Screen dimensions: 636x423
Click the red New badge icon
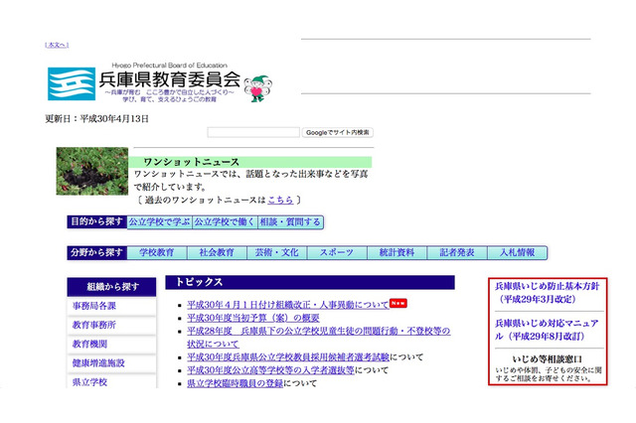tap(398, 303)
